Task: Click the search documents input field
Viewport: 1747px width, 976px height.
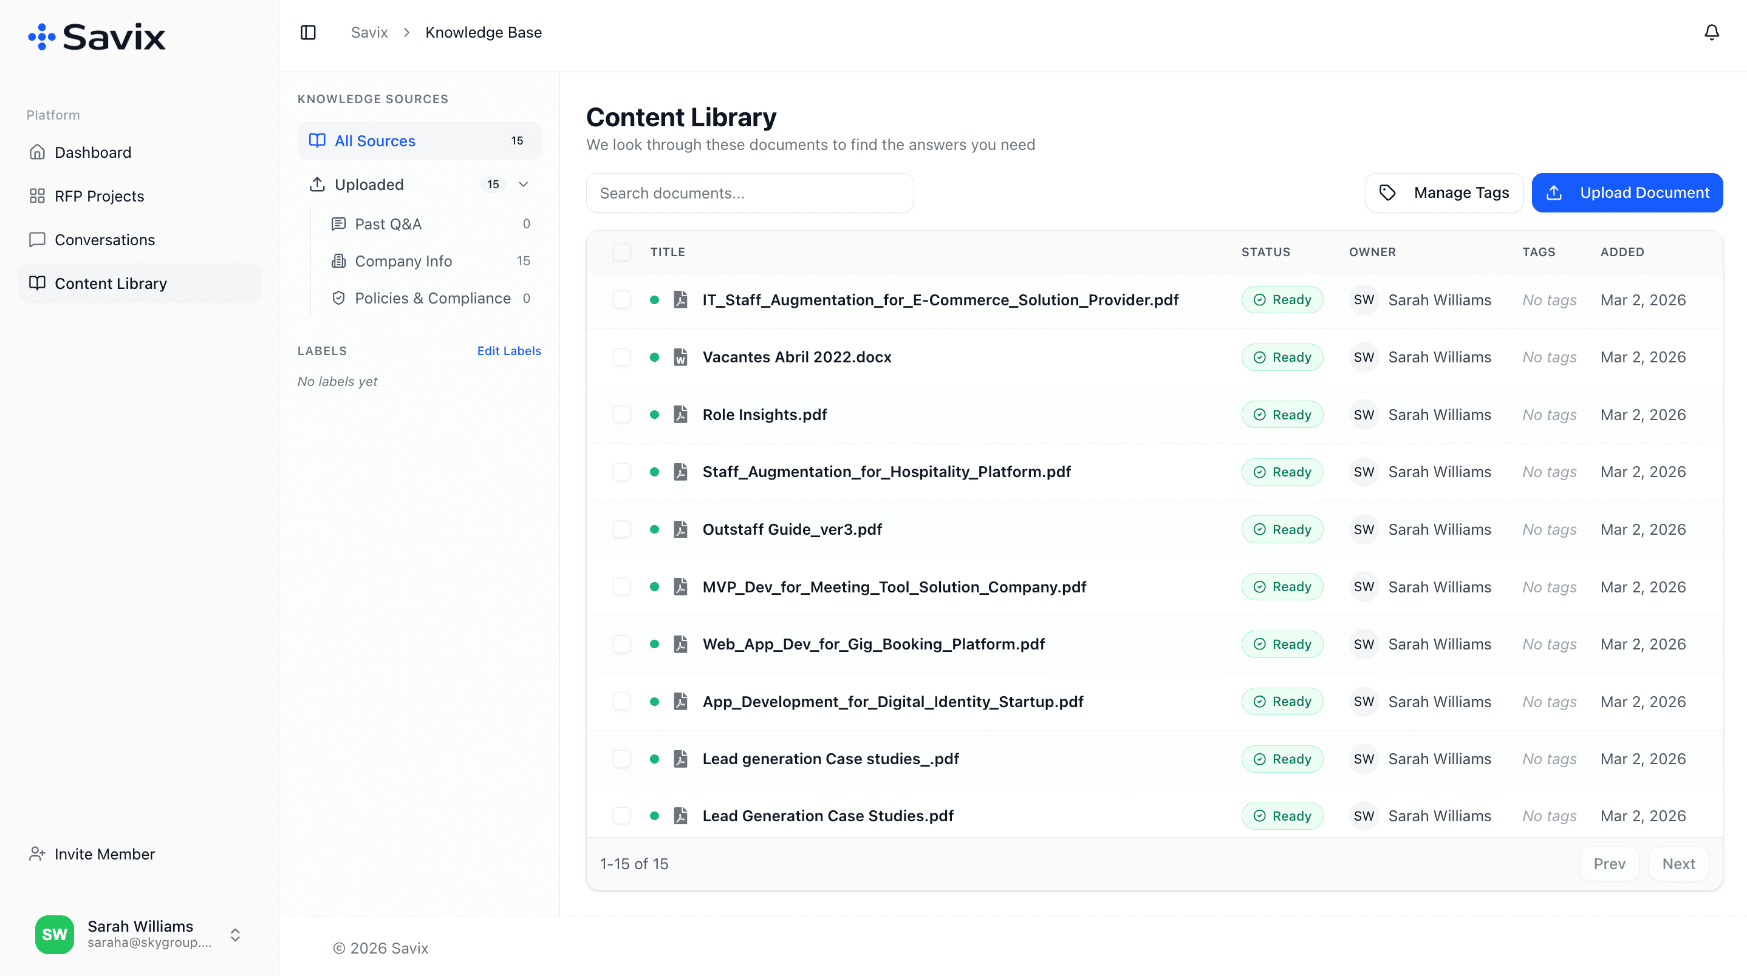Action: click(750, 192)
